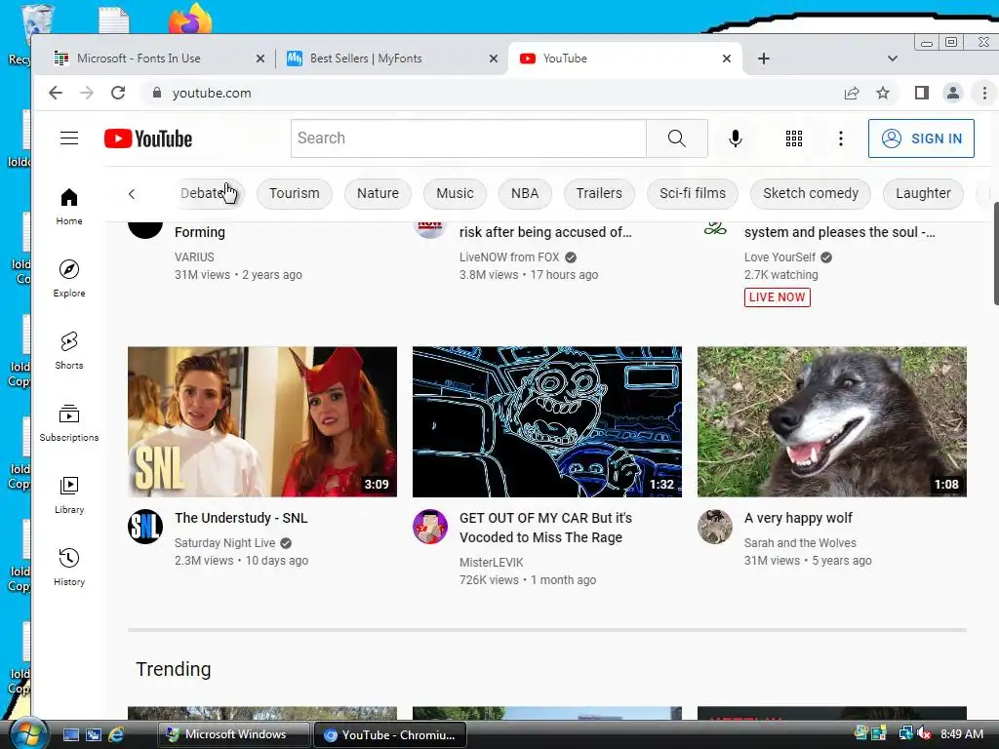Close the Microsoft - Fonts In Use tab

(260, 59)
